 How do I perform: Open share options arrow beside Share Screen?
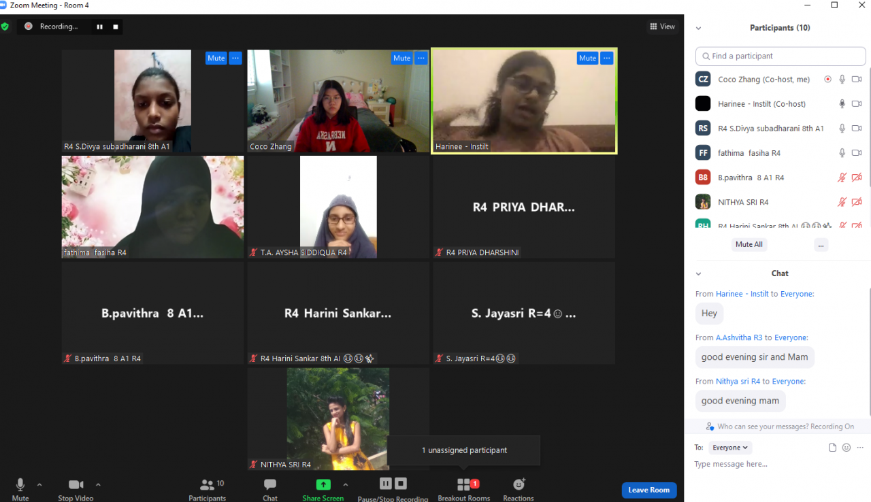346,485
